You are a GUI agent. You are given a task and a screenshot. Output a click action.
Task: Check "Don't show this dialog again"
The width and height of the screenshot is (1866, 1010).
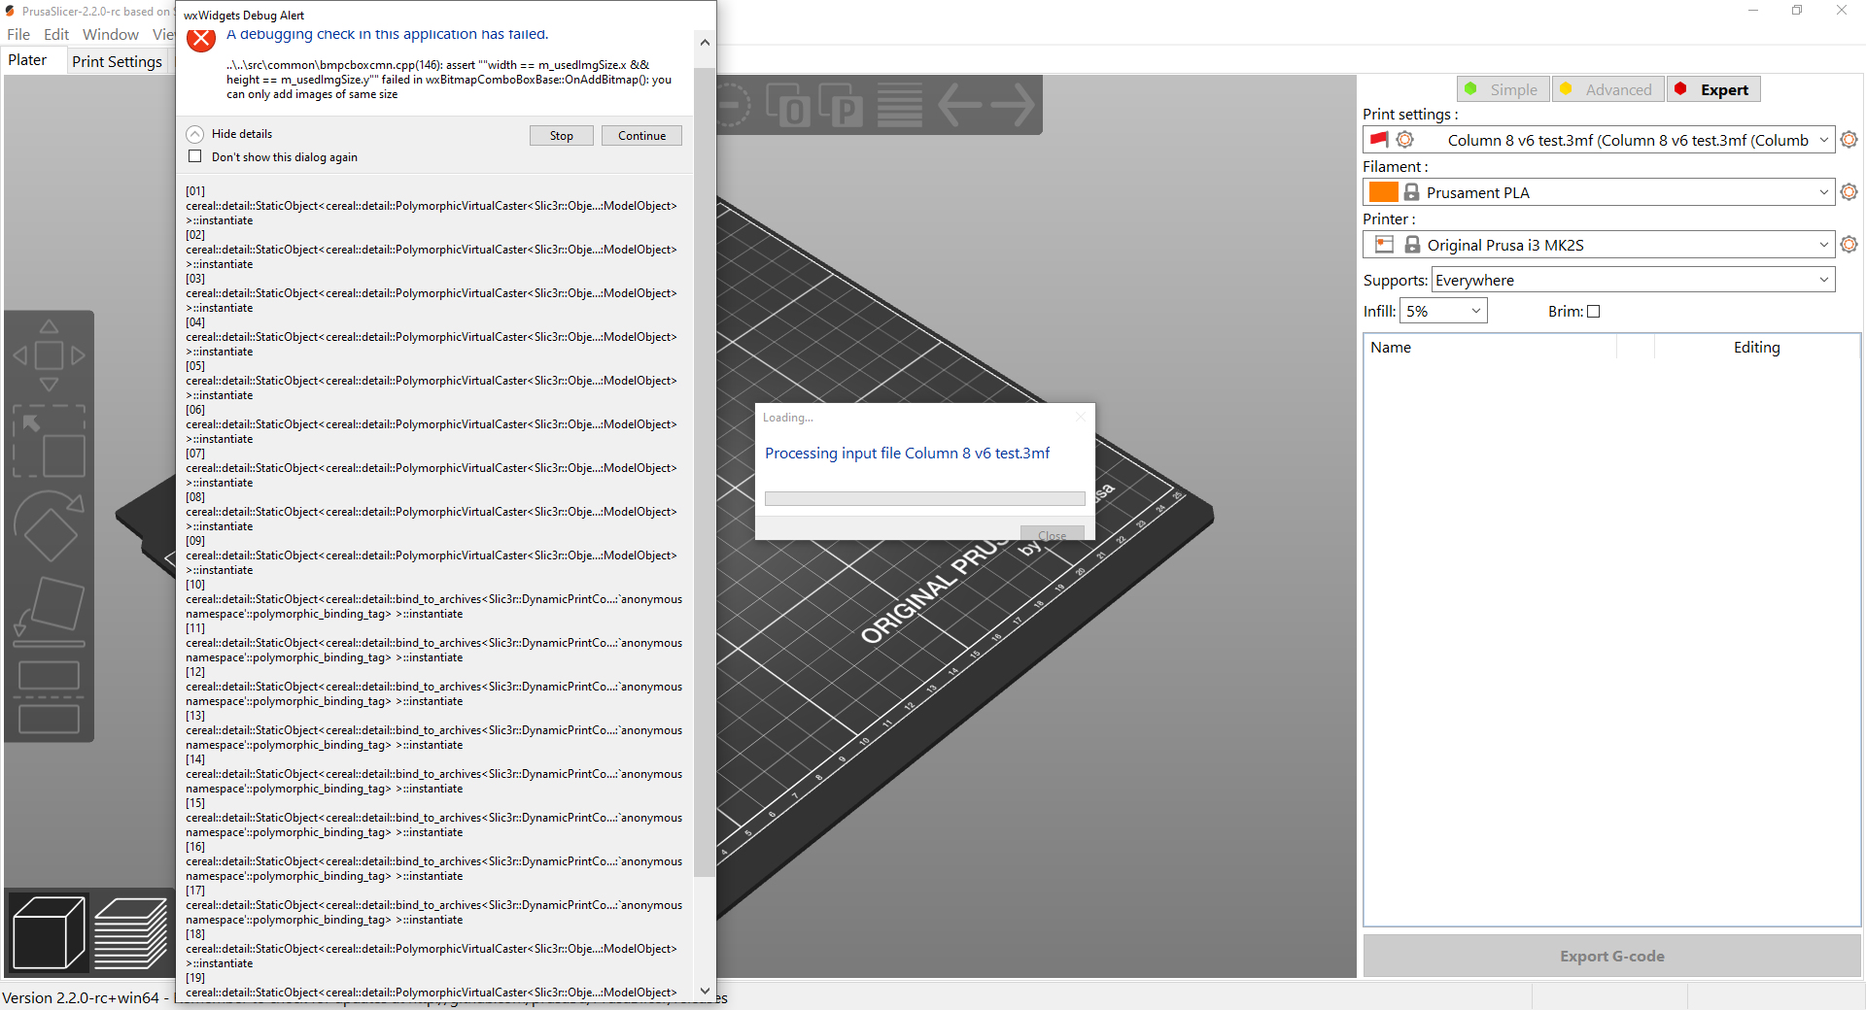coord(194,156)
